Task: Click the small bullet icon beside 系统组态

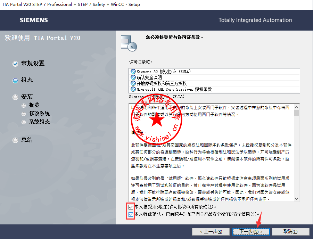Action: pos(24,122)
